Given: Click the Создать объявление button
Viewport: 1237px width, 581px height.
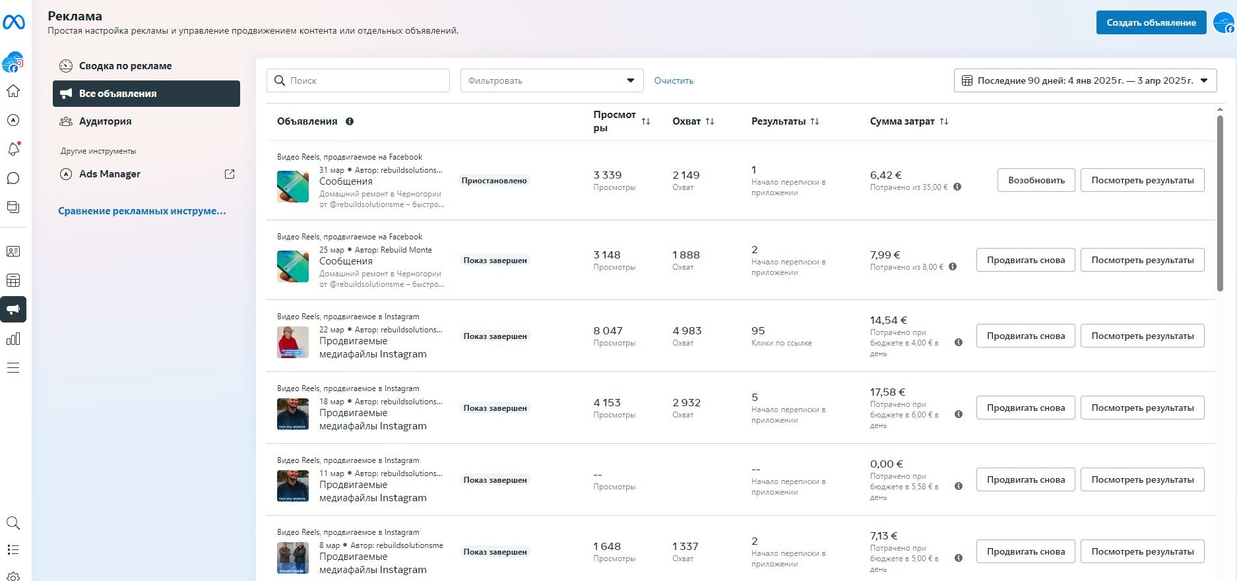Looking at the screenshot, I should point(1151,22).
